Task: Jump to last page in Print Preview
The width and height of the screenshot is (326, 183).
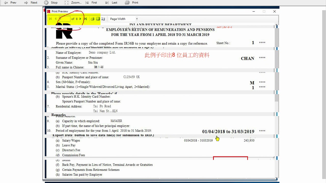Action: click(86, 19)
